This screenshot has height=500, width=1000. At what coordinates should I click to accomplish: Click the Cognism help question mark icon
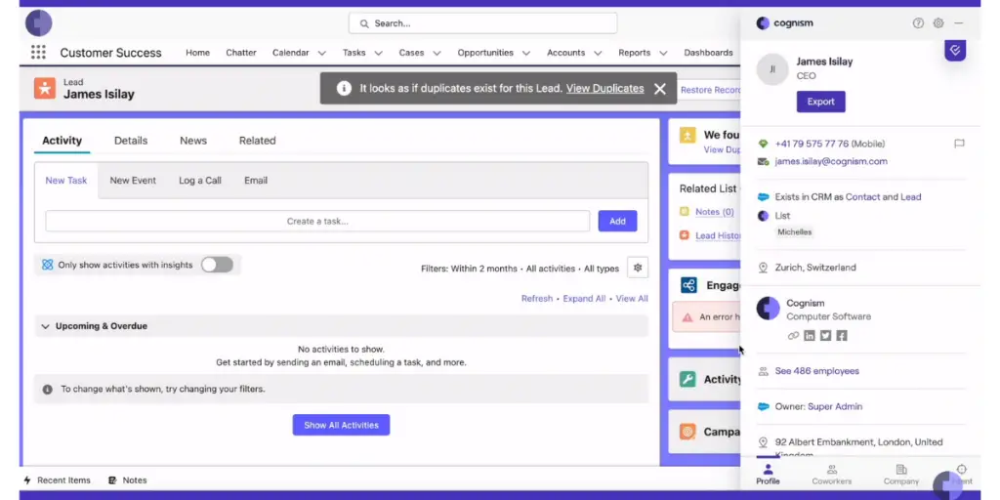tap(918, 23)
